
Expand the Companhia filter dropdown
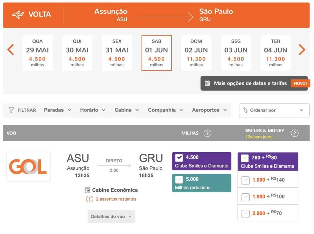tap(165, 110)
